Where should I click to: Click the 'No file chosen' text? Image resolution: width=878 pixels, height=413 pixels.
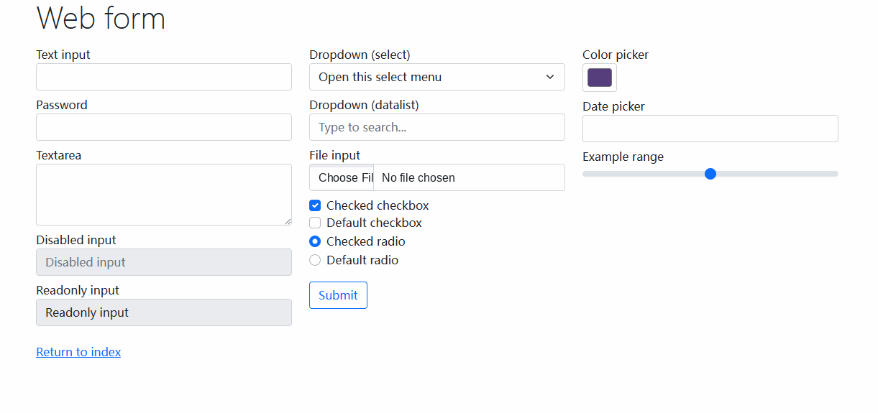point(419,177)
